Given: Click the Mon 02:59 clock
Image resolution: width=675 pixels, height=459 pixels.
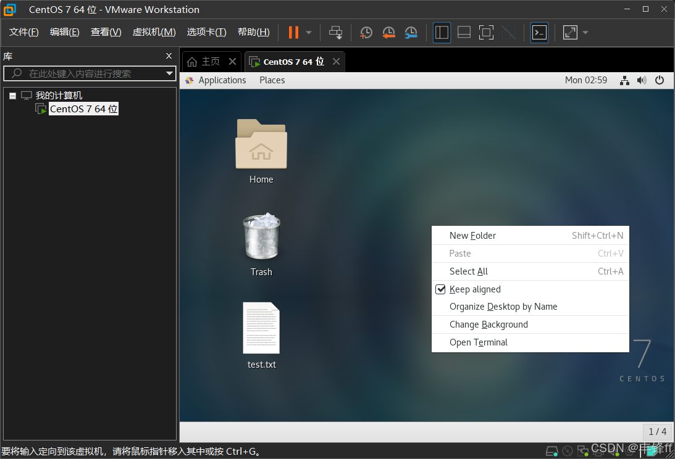Looking at the screenshot, I should coord(586,80).
